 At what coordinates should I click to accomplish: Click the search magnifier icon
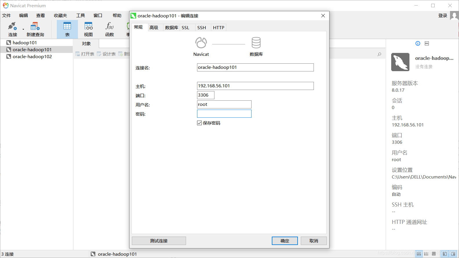379,54
